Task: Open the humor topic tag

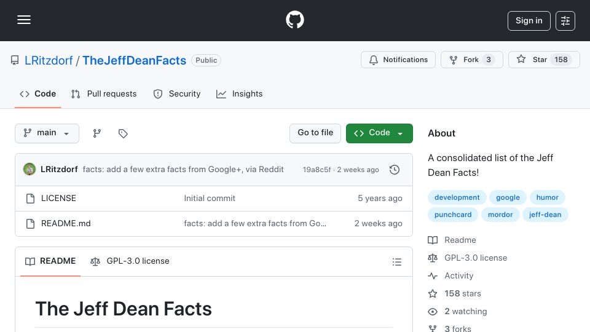Action: (547, 197)
